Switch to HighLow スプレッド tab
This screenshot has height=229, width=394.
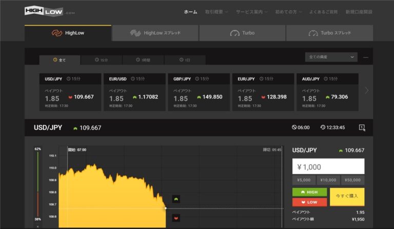[x=155, y=33]
